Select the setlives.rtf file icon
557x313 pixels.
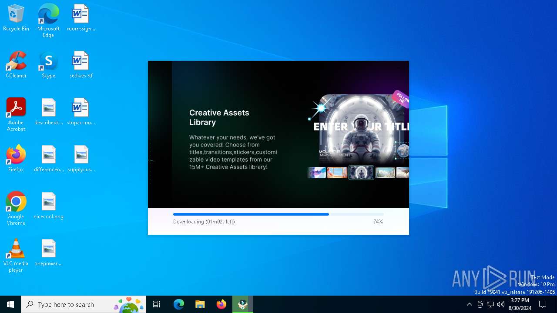[81, 65]
